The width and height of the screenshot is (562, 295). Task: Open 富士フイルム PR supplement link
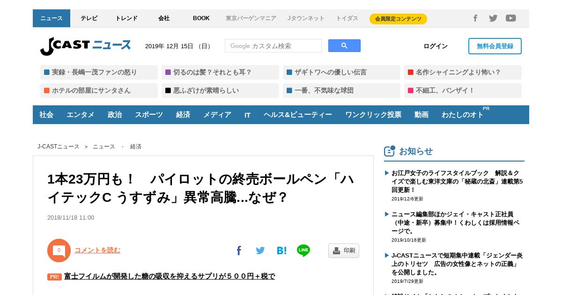click(x=170, y=276)
